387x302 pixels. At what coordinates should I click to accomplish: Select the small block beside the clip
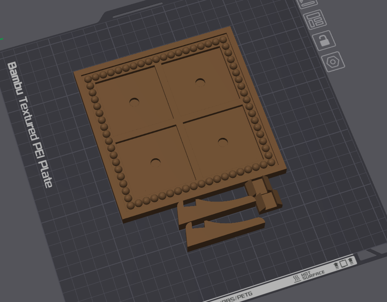(x=269, y=200)
